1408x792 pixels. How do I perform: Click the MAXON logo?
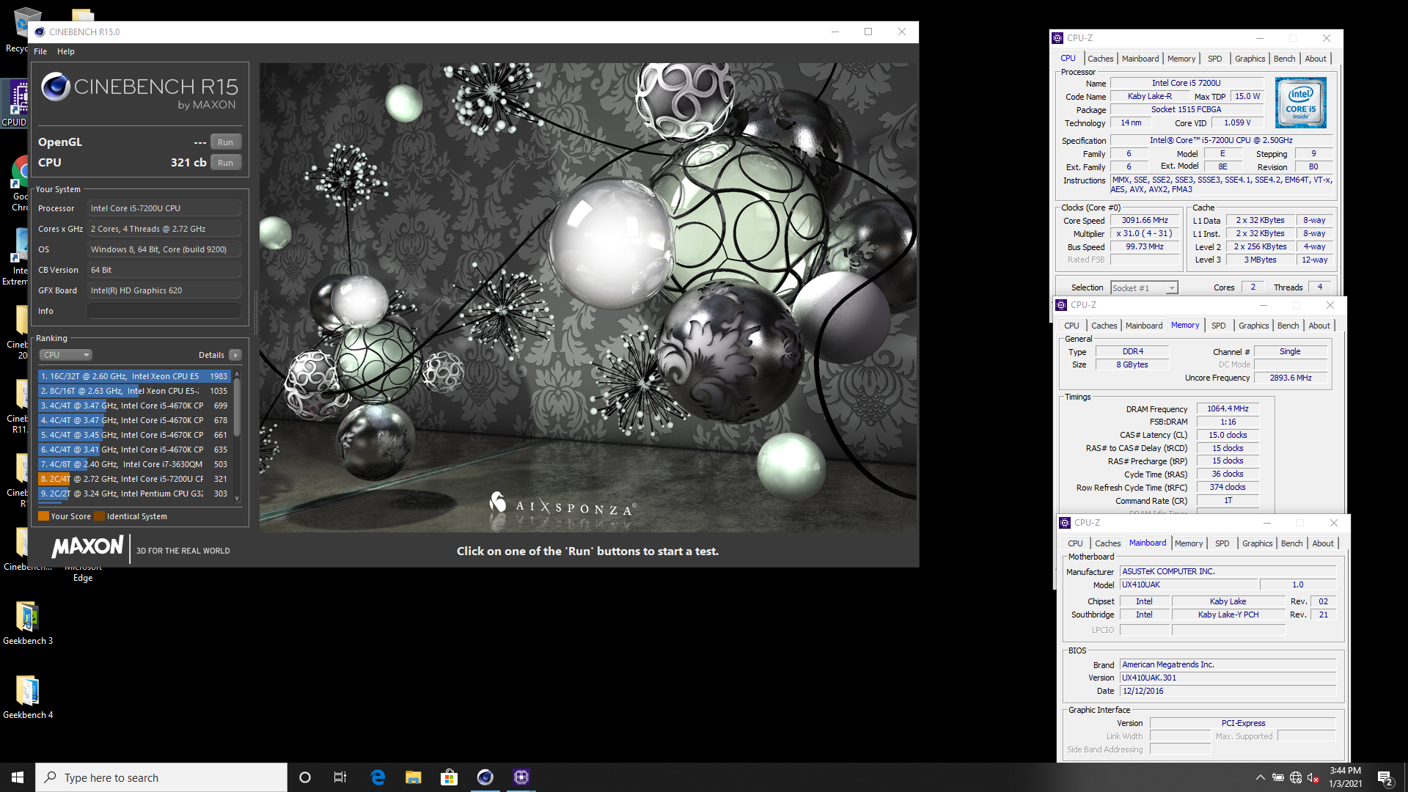coord(87,547)
